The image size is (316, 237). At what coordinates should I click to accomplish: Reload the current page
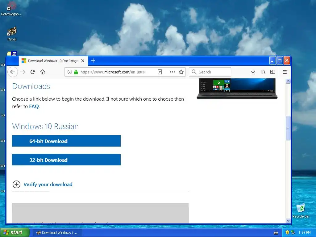point(33,72)
